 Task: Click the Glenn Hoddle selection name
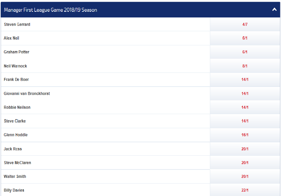click(16, 135)
